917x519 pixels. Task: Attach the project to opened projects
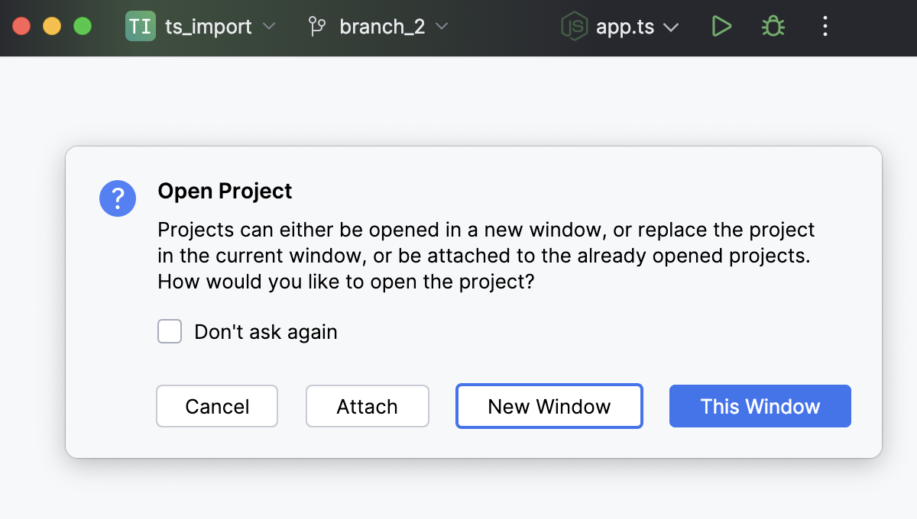click(367, 406)
